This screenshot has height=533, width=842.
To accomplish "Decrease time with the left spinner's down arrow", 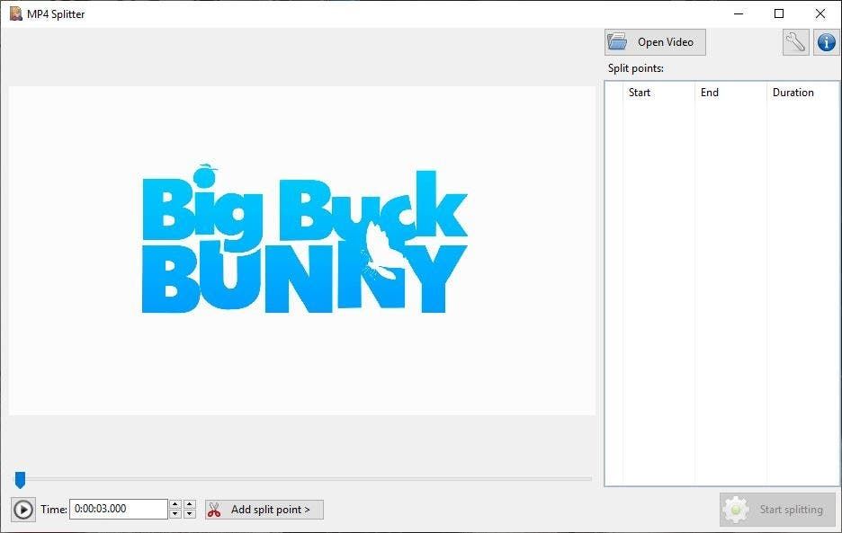I will [175, 514].
